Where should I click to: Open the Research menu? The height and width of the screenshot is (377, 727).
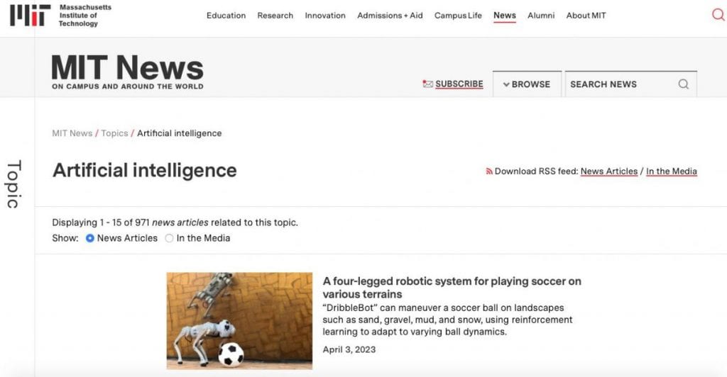(275, 16)
